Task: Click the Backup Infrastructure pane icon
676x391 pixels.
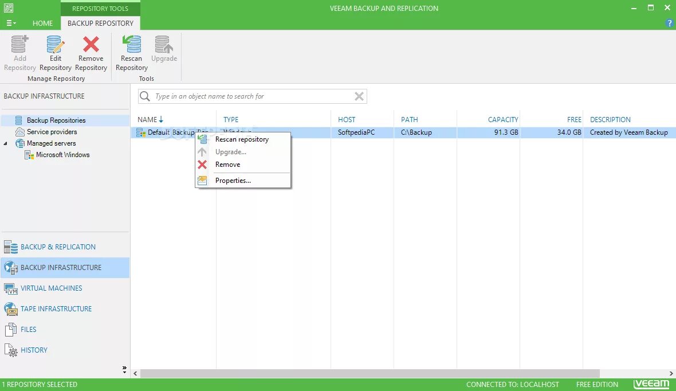Action: [11, 268]
